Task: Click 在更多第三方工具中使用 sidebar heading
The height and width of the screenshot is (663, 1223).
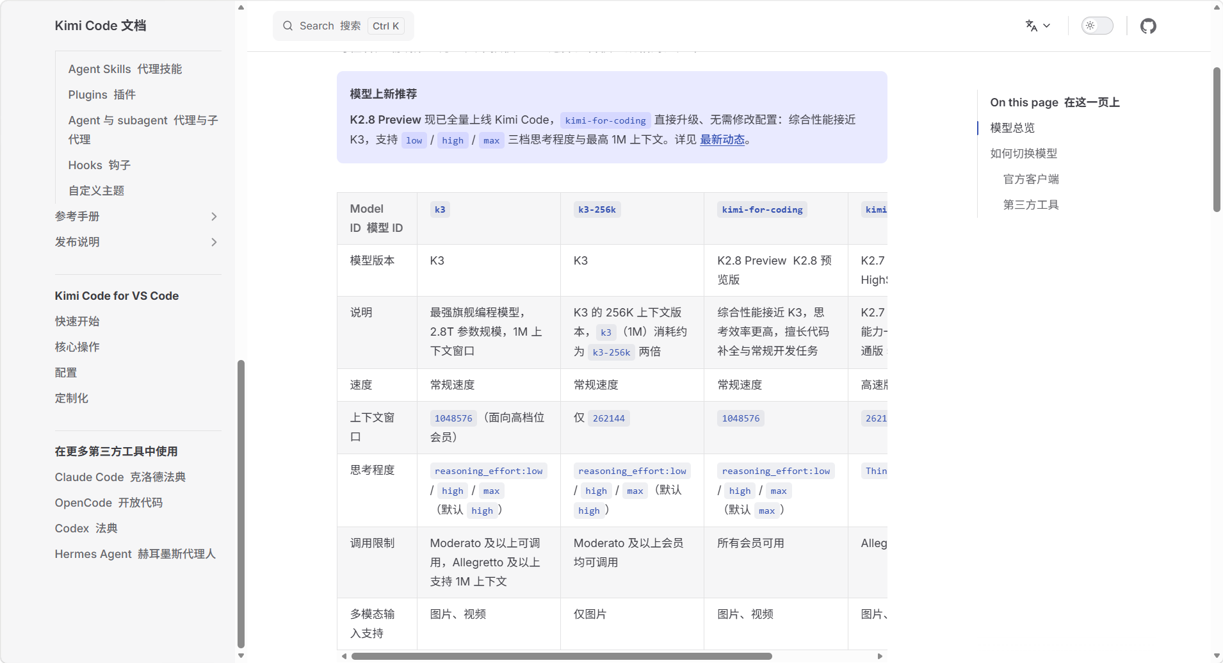Action: coord(117,452)
